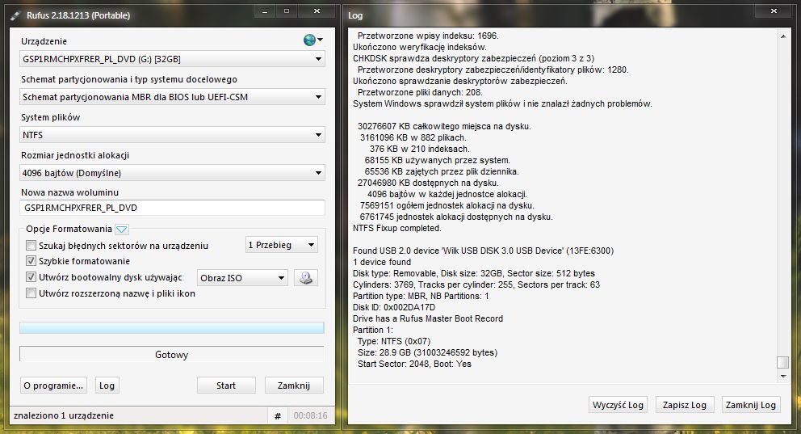Open the 1 Przebieg passes dropdown

click(282, 245)
